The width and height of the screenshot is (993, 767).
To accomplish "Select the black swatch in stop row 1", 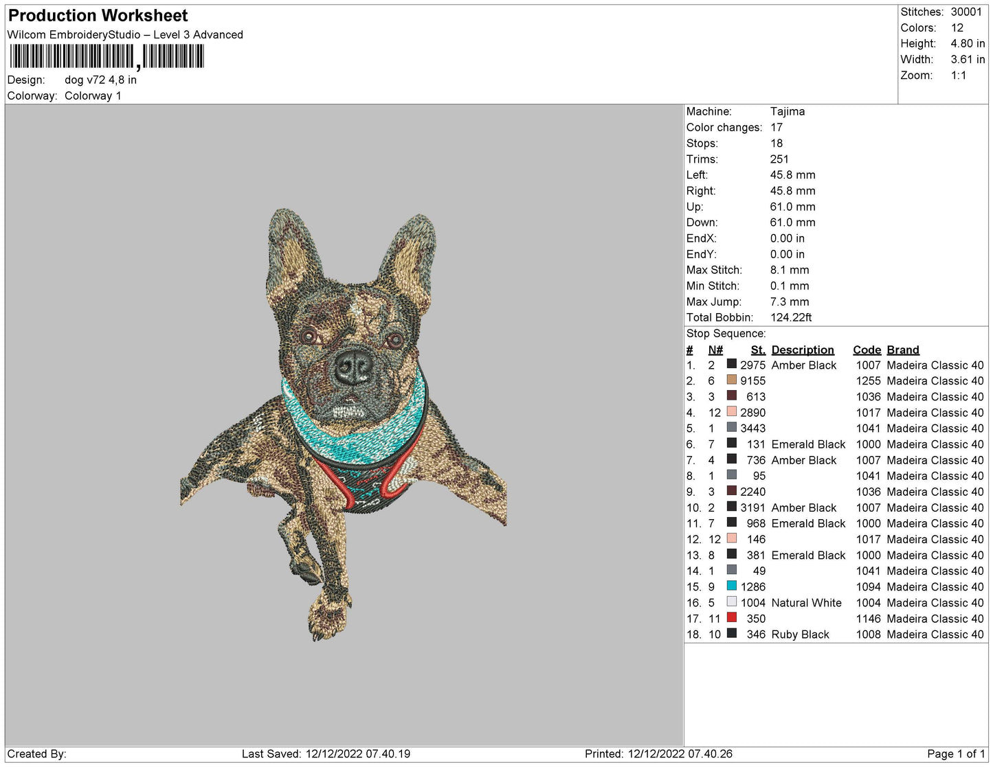I will click(732, 365).
